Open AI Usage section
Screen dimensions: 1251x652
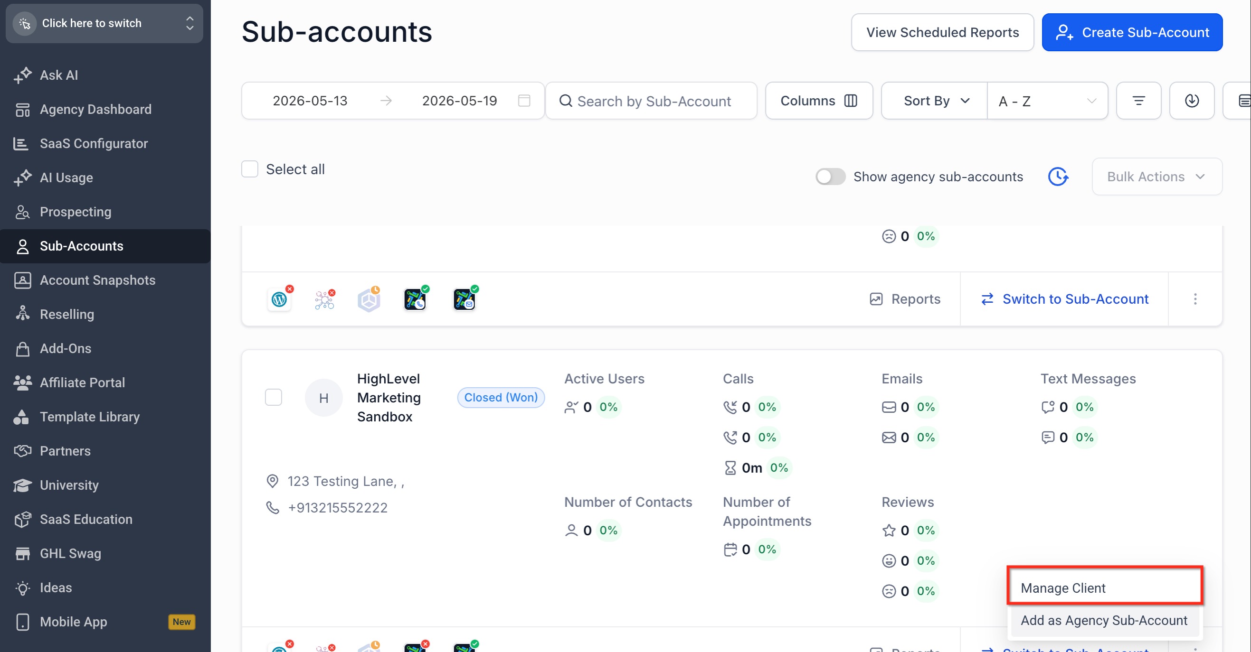click(105, 177)
